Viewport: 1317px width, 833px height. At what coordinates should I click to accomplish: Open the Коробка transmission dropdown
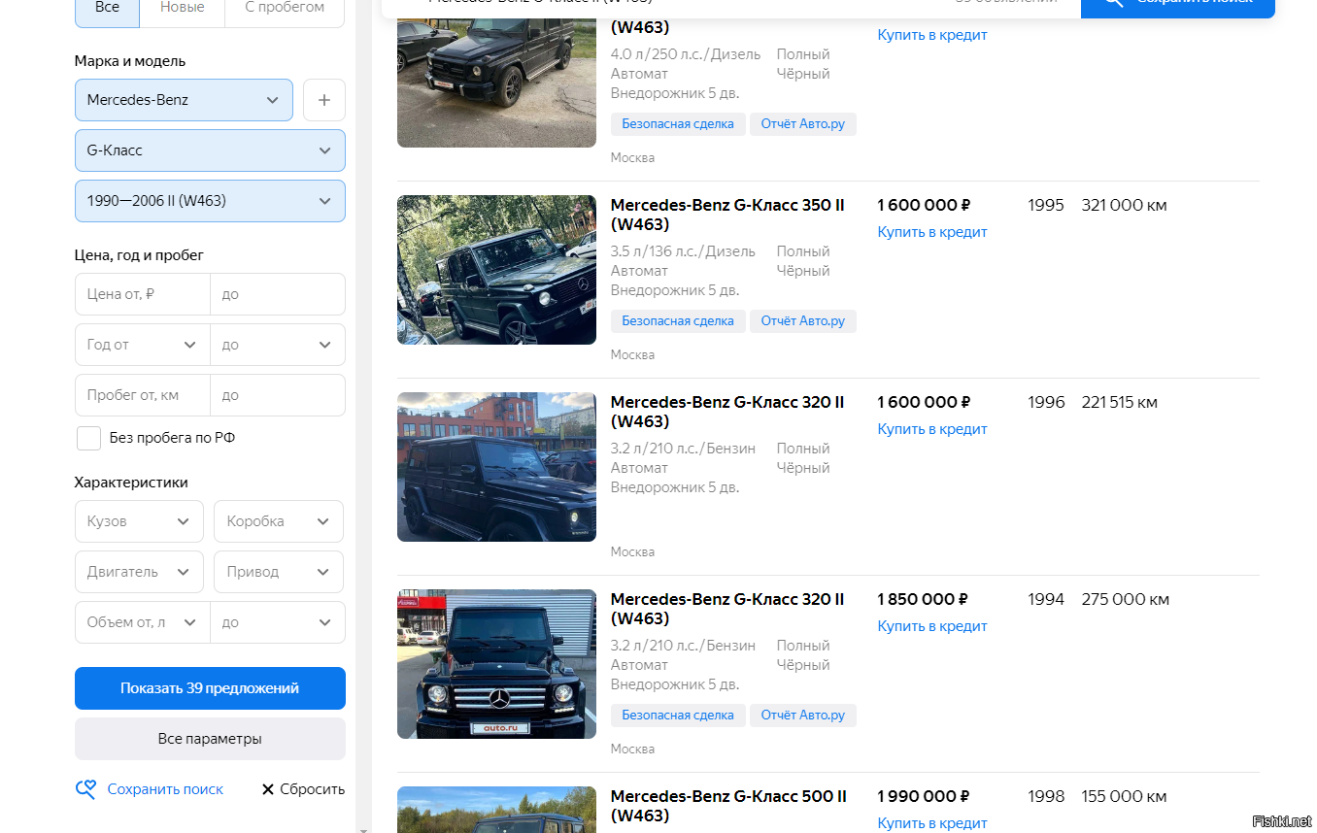point(278,521)
